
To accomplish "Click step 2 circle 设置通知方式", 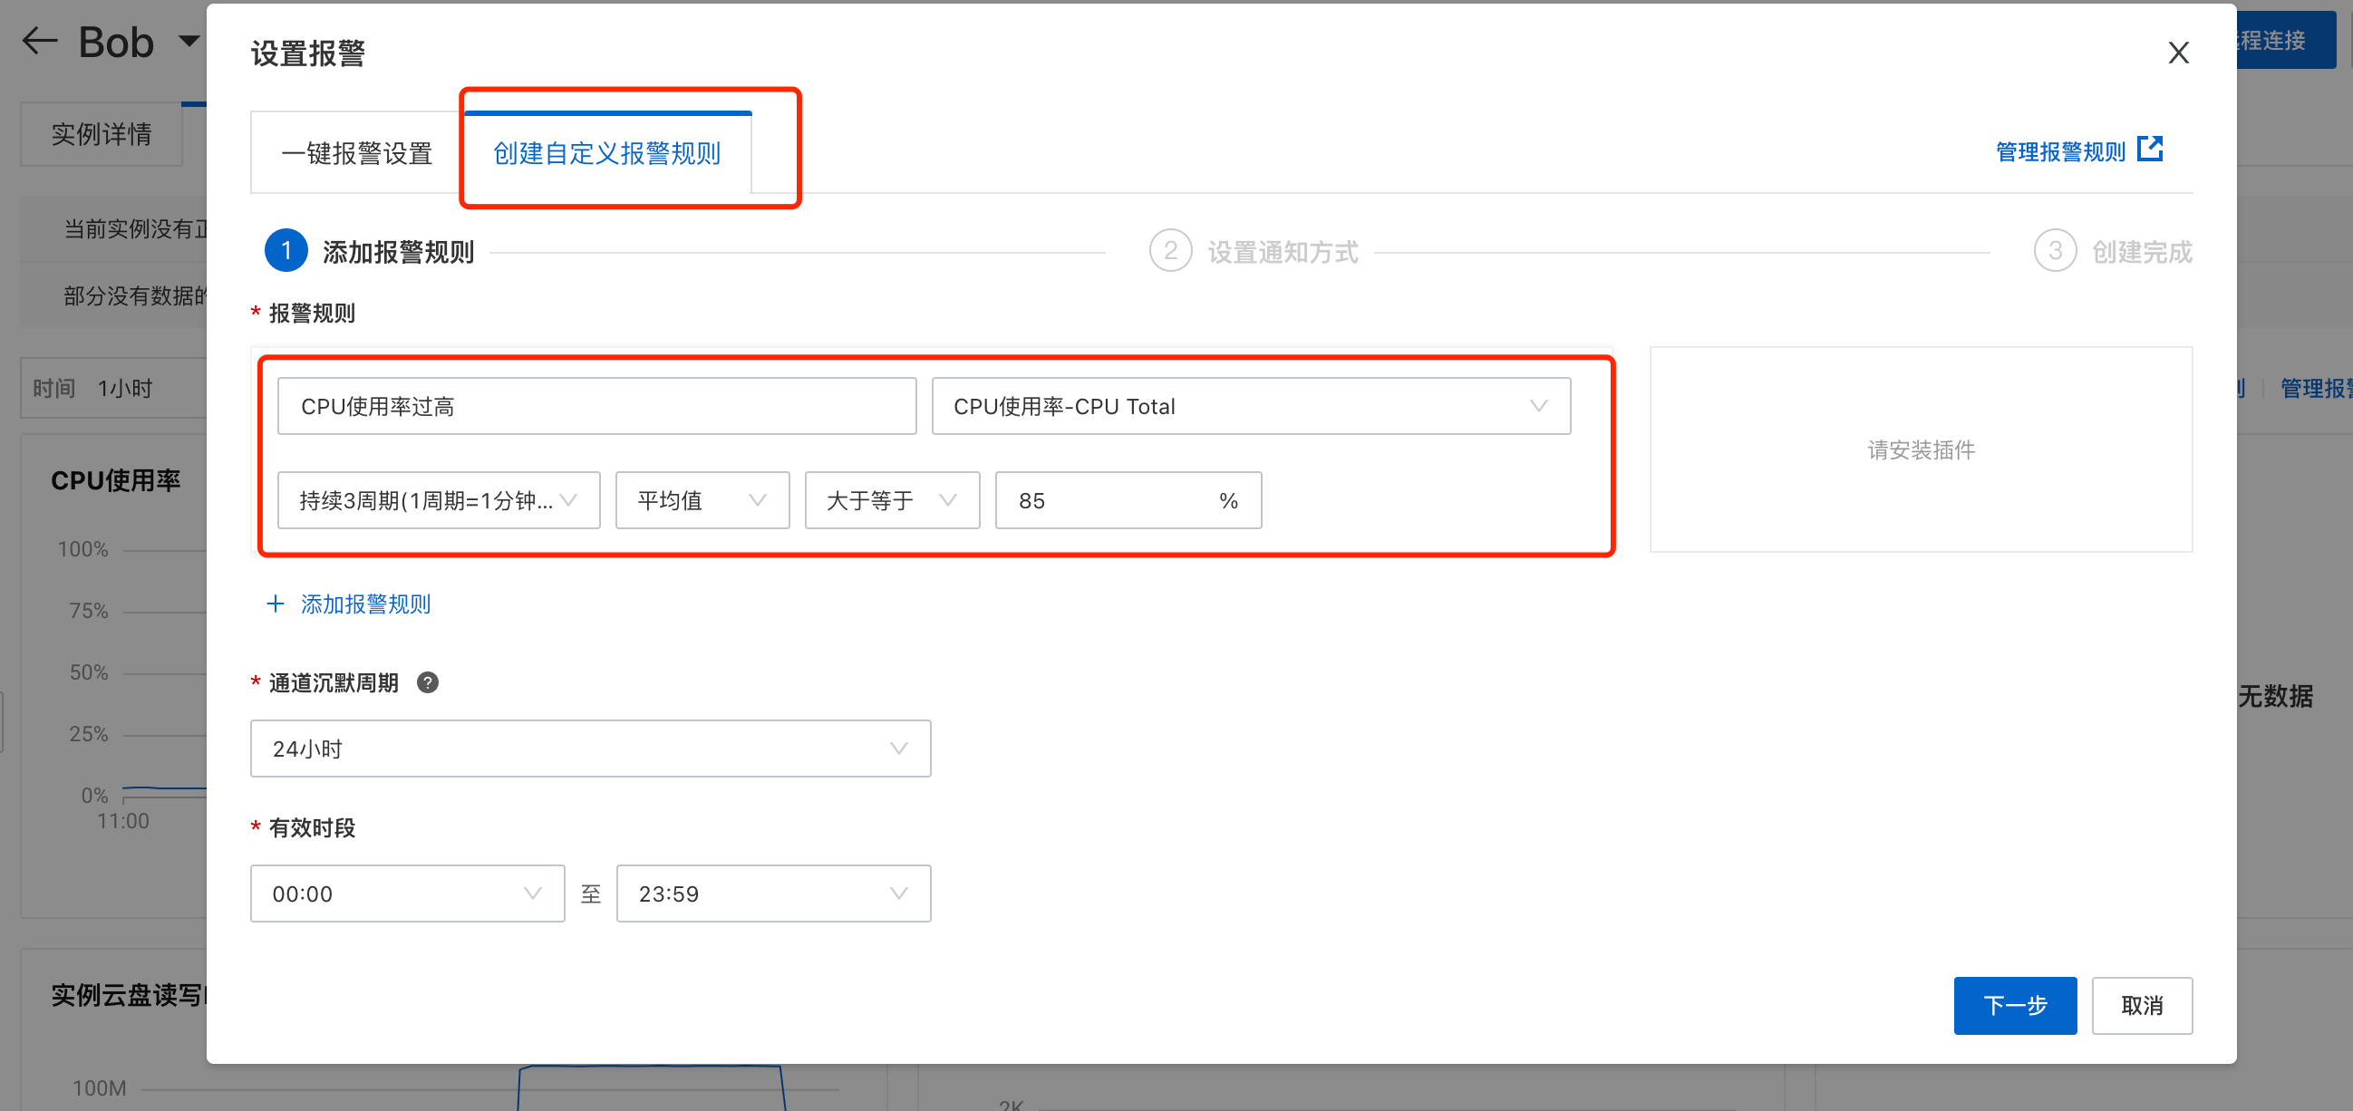I will 1170,251.
